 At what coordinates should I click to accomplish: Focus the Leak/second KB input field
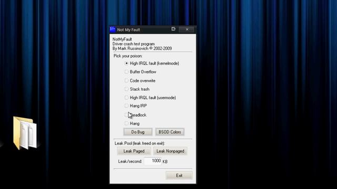(x=153, y=161)
